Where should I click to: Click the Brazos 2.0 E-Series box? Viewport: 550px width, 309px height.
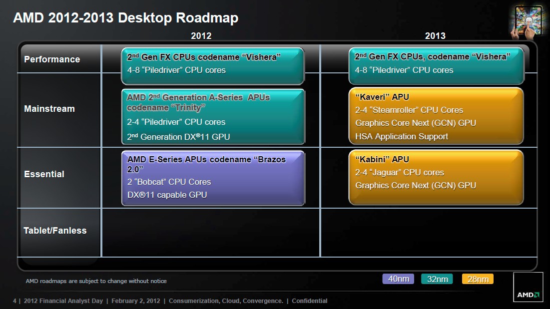pyautogui.click(x=213, y=178)
